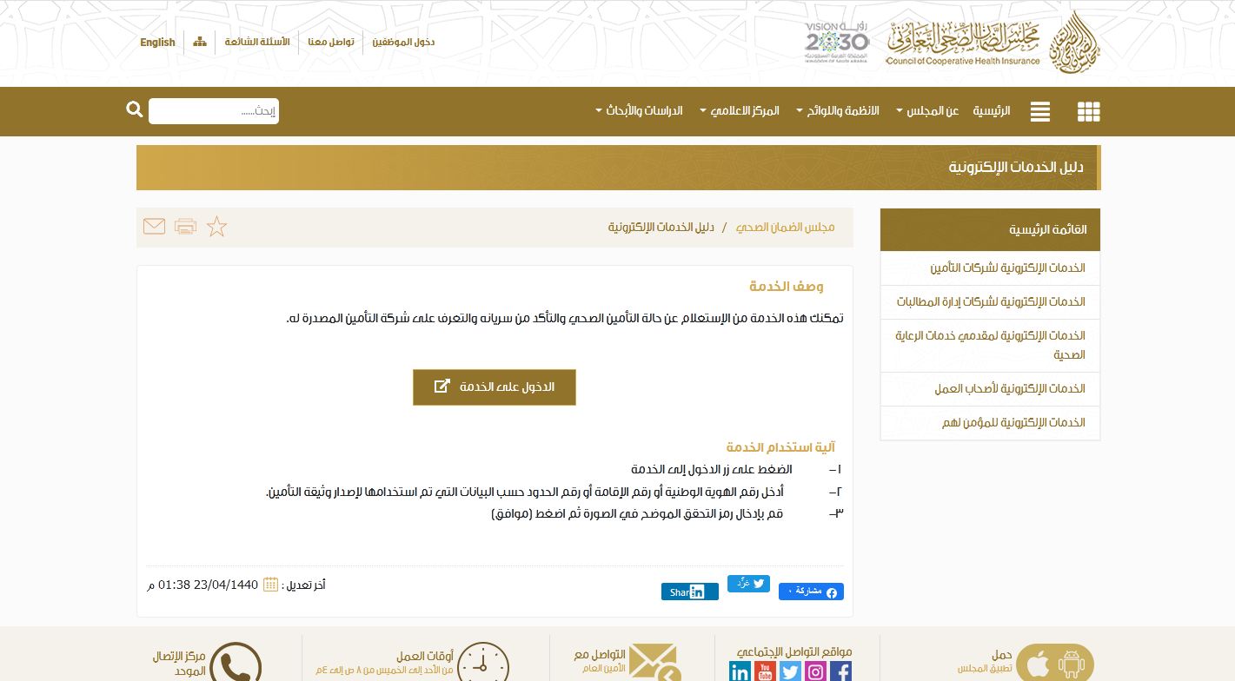Click the apps grid icon in navbar
Viewport: 1235px width, 681px height.
pos(1088,111)
